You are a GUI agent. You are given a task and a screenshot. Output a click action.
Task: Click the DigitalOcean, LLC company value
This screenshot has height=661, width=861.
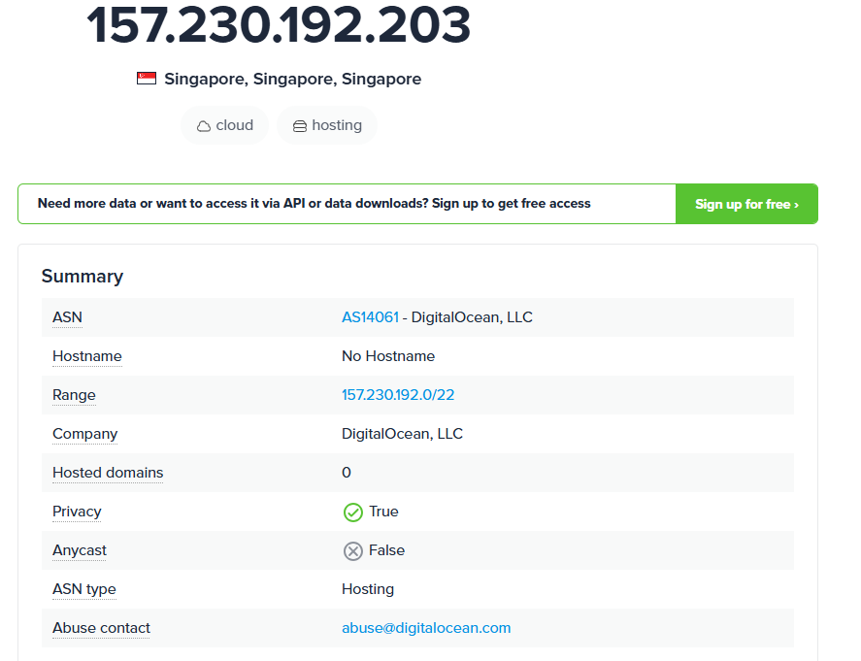click(403, 434)
